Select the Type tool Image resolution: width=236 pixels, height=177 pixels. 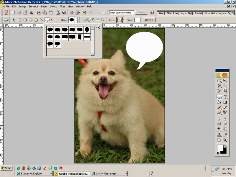click(225, 97)
